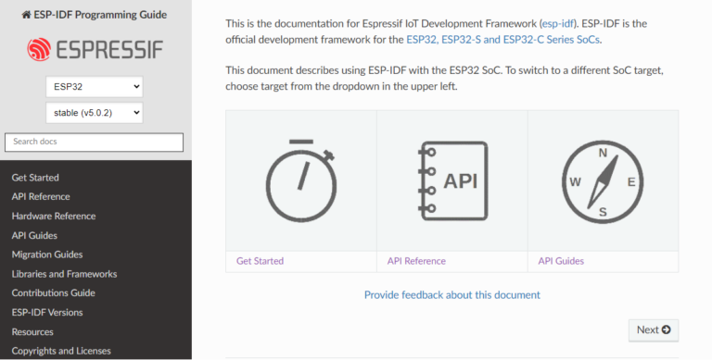Select Libraries and Frameworks sidebar item
The height and width of the screenshot is (360, 712).
point(64,274)
